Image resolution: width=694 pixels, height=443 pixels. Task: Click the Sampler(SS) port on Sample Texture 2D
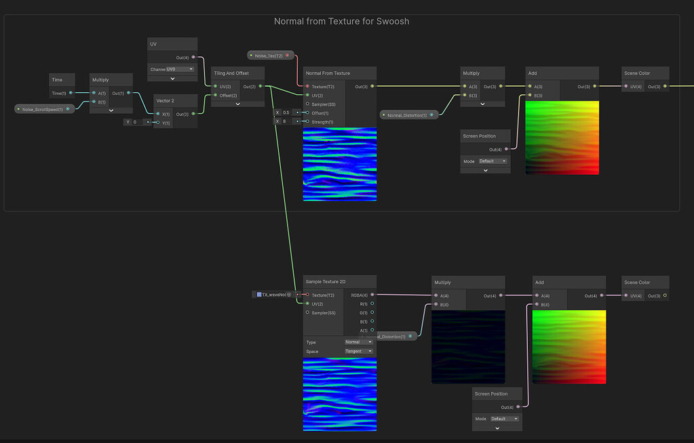point(307,313)
